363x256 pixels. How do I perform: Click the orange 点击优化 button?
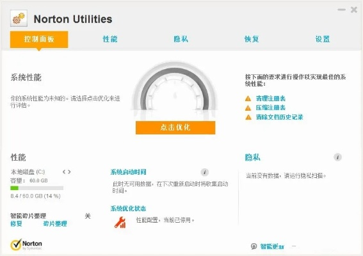pyautogui.click(x=175, y=127)
